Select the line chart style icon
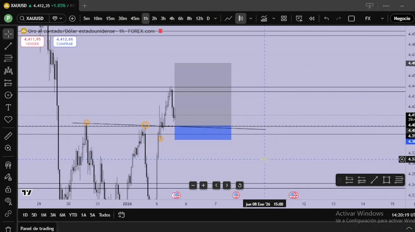This screenshot has height=232, width=415. [228, 18]
